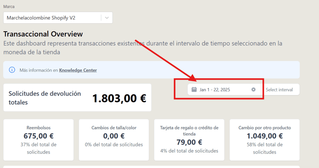The image size is (319, 168).
Task: Expand the Marca dropdown chevron
Action: point(107,18)
